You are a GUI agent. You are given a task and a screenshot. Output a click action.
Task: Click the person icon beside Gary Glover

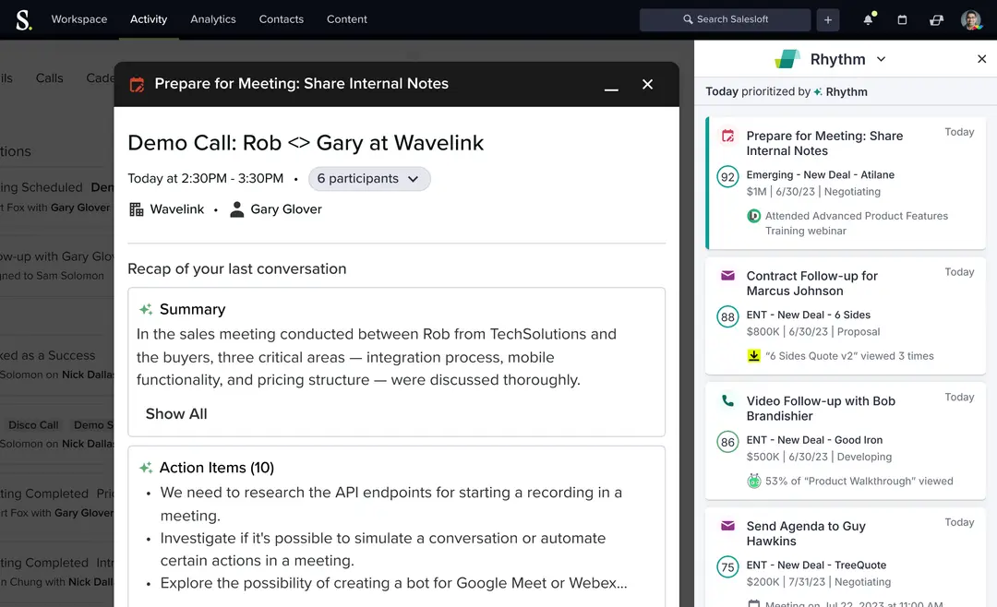point(236,209)
